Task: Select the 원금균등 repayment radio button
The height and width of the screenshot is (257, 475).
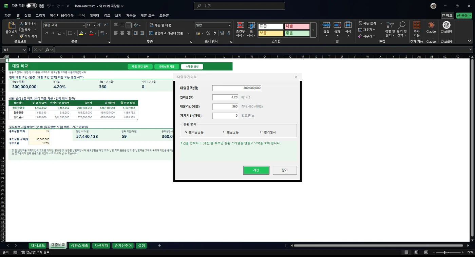Action: tap(224, 132)
